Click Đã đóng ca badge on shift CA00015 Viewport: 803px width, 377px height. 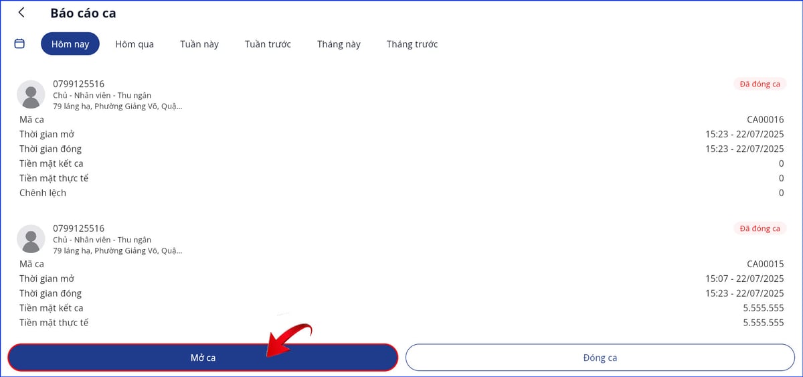click(760, 228)
